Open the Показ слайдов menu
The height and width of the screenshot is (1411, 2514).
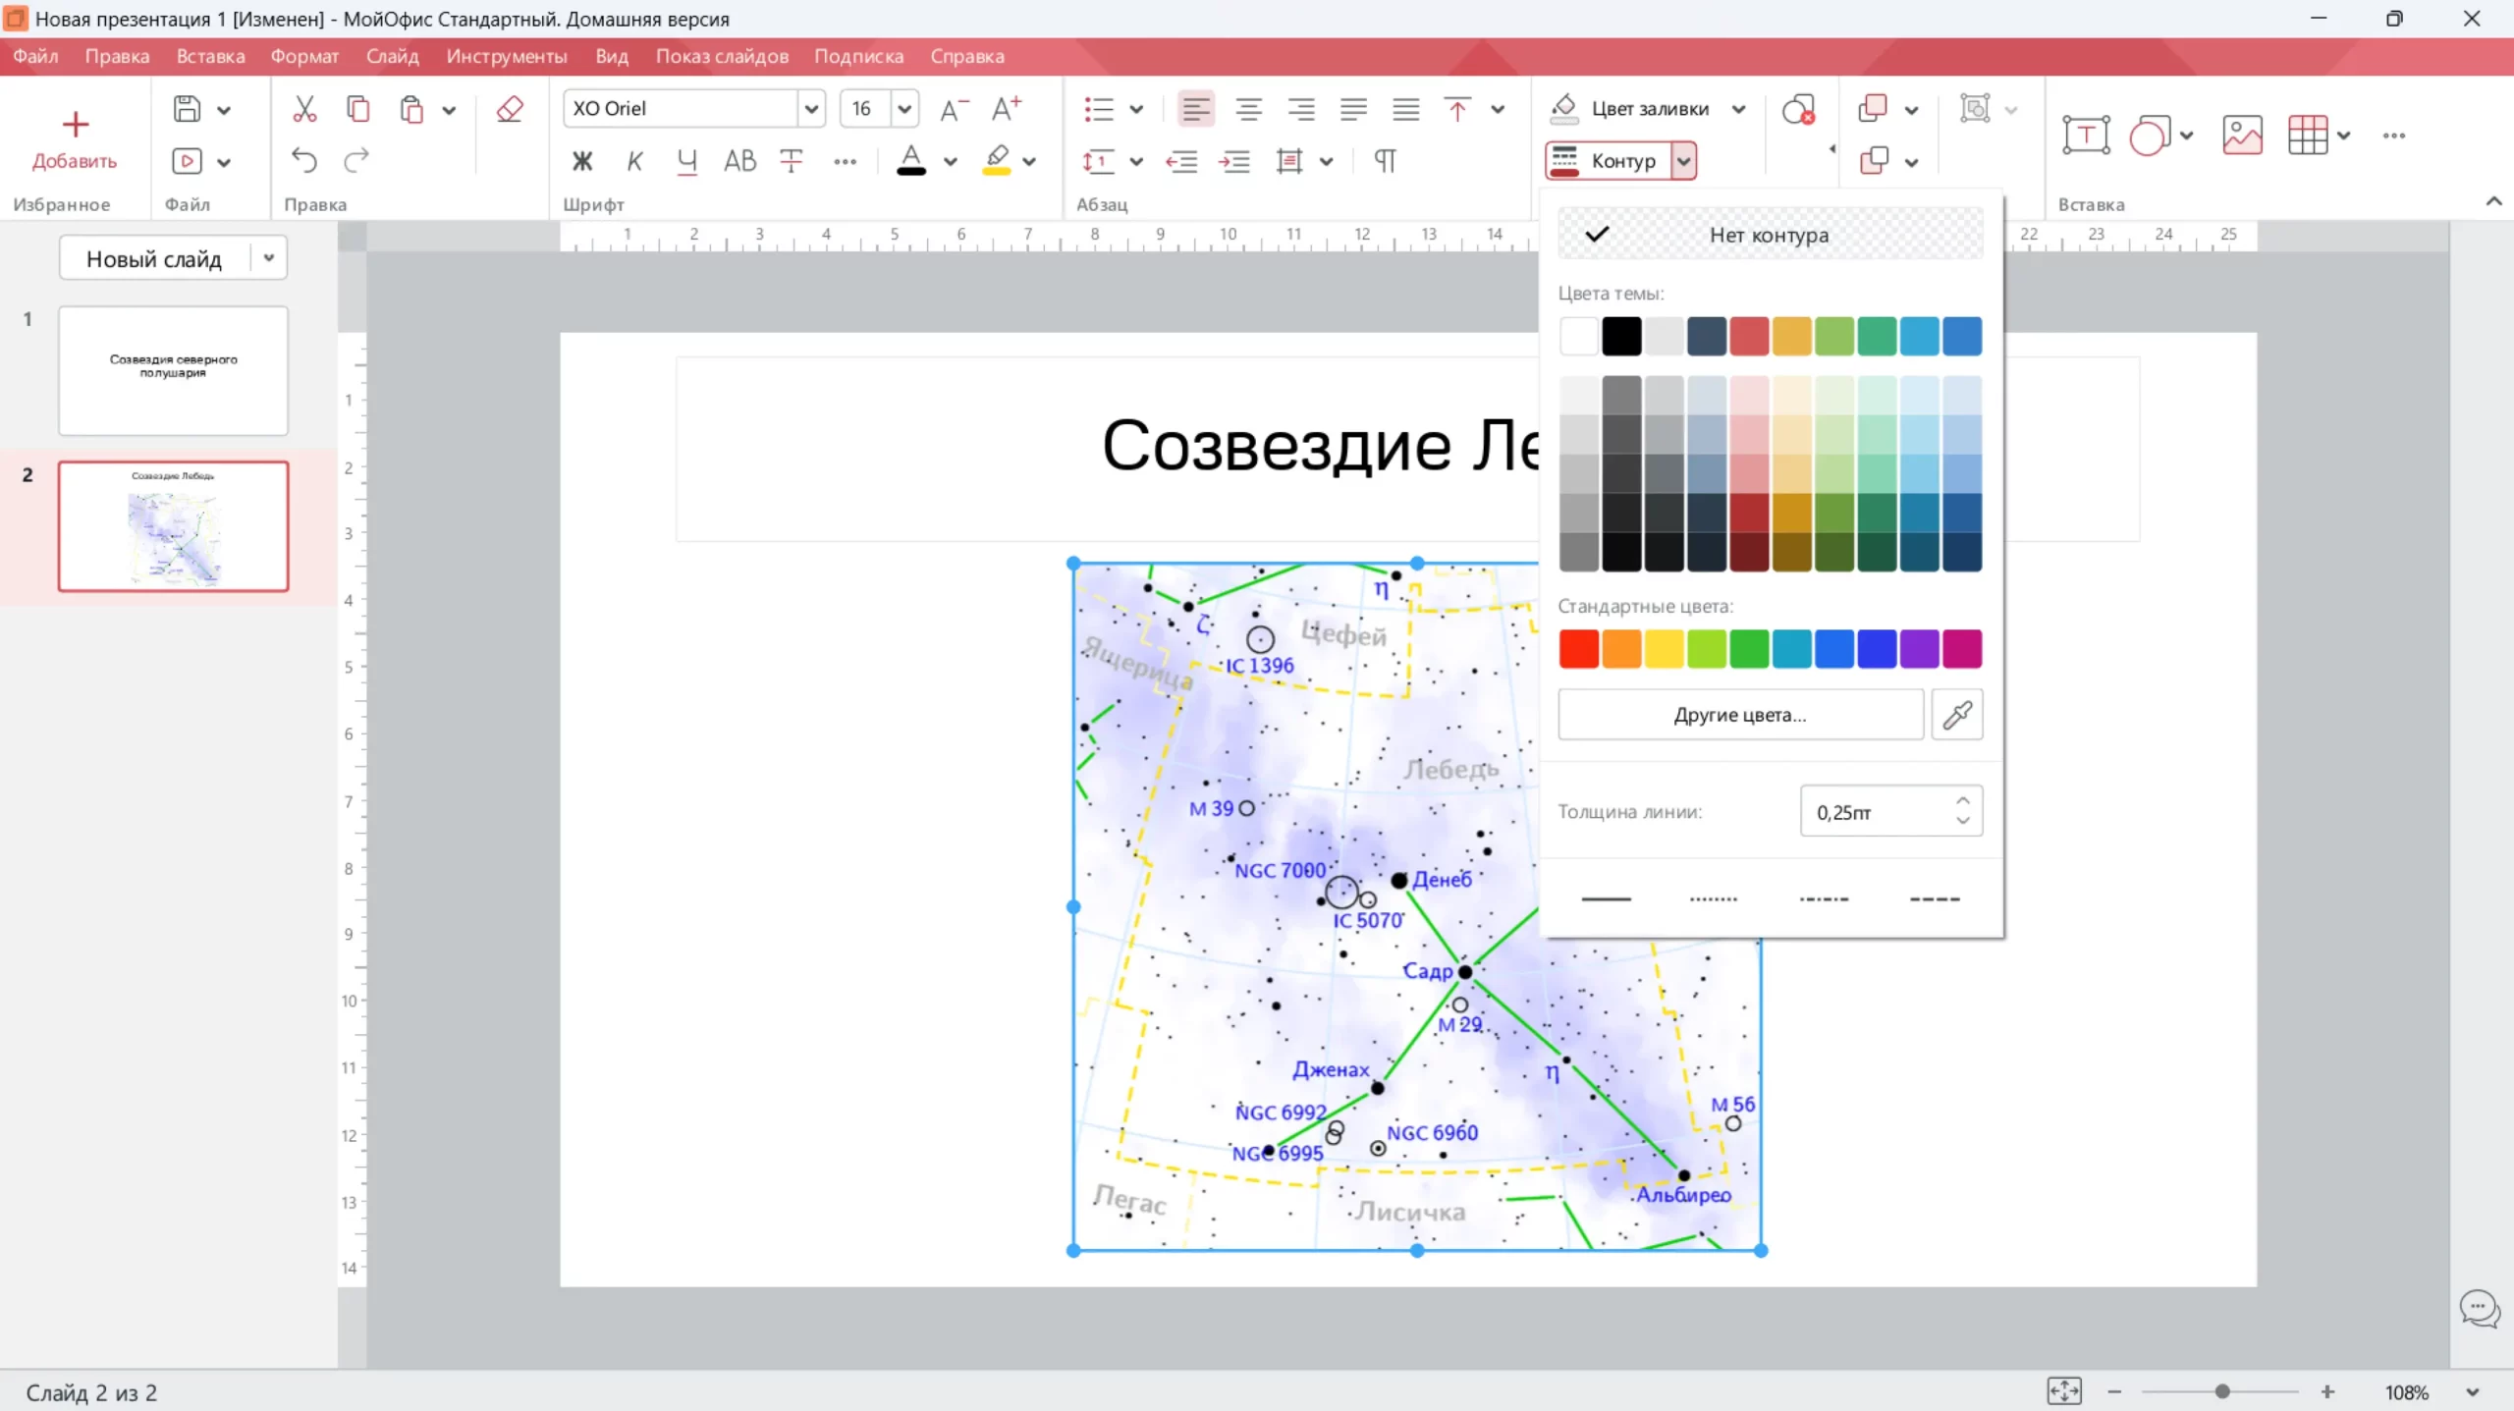tap(722, 56)
